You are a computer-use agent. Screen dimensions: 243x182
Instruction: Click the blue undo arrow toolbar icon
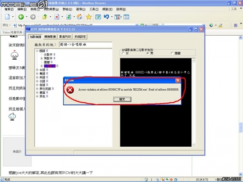pyautogui.click(x=106, y=17)
